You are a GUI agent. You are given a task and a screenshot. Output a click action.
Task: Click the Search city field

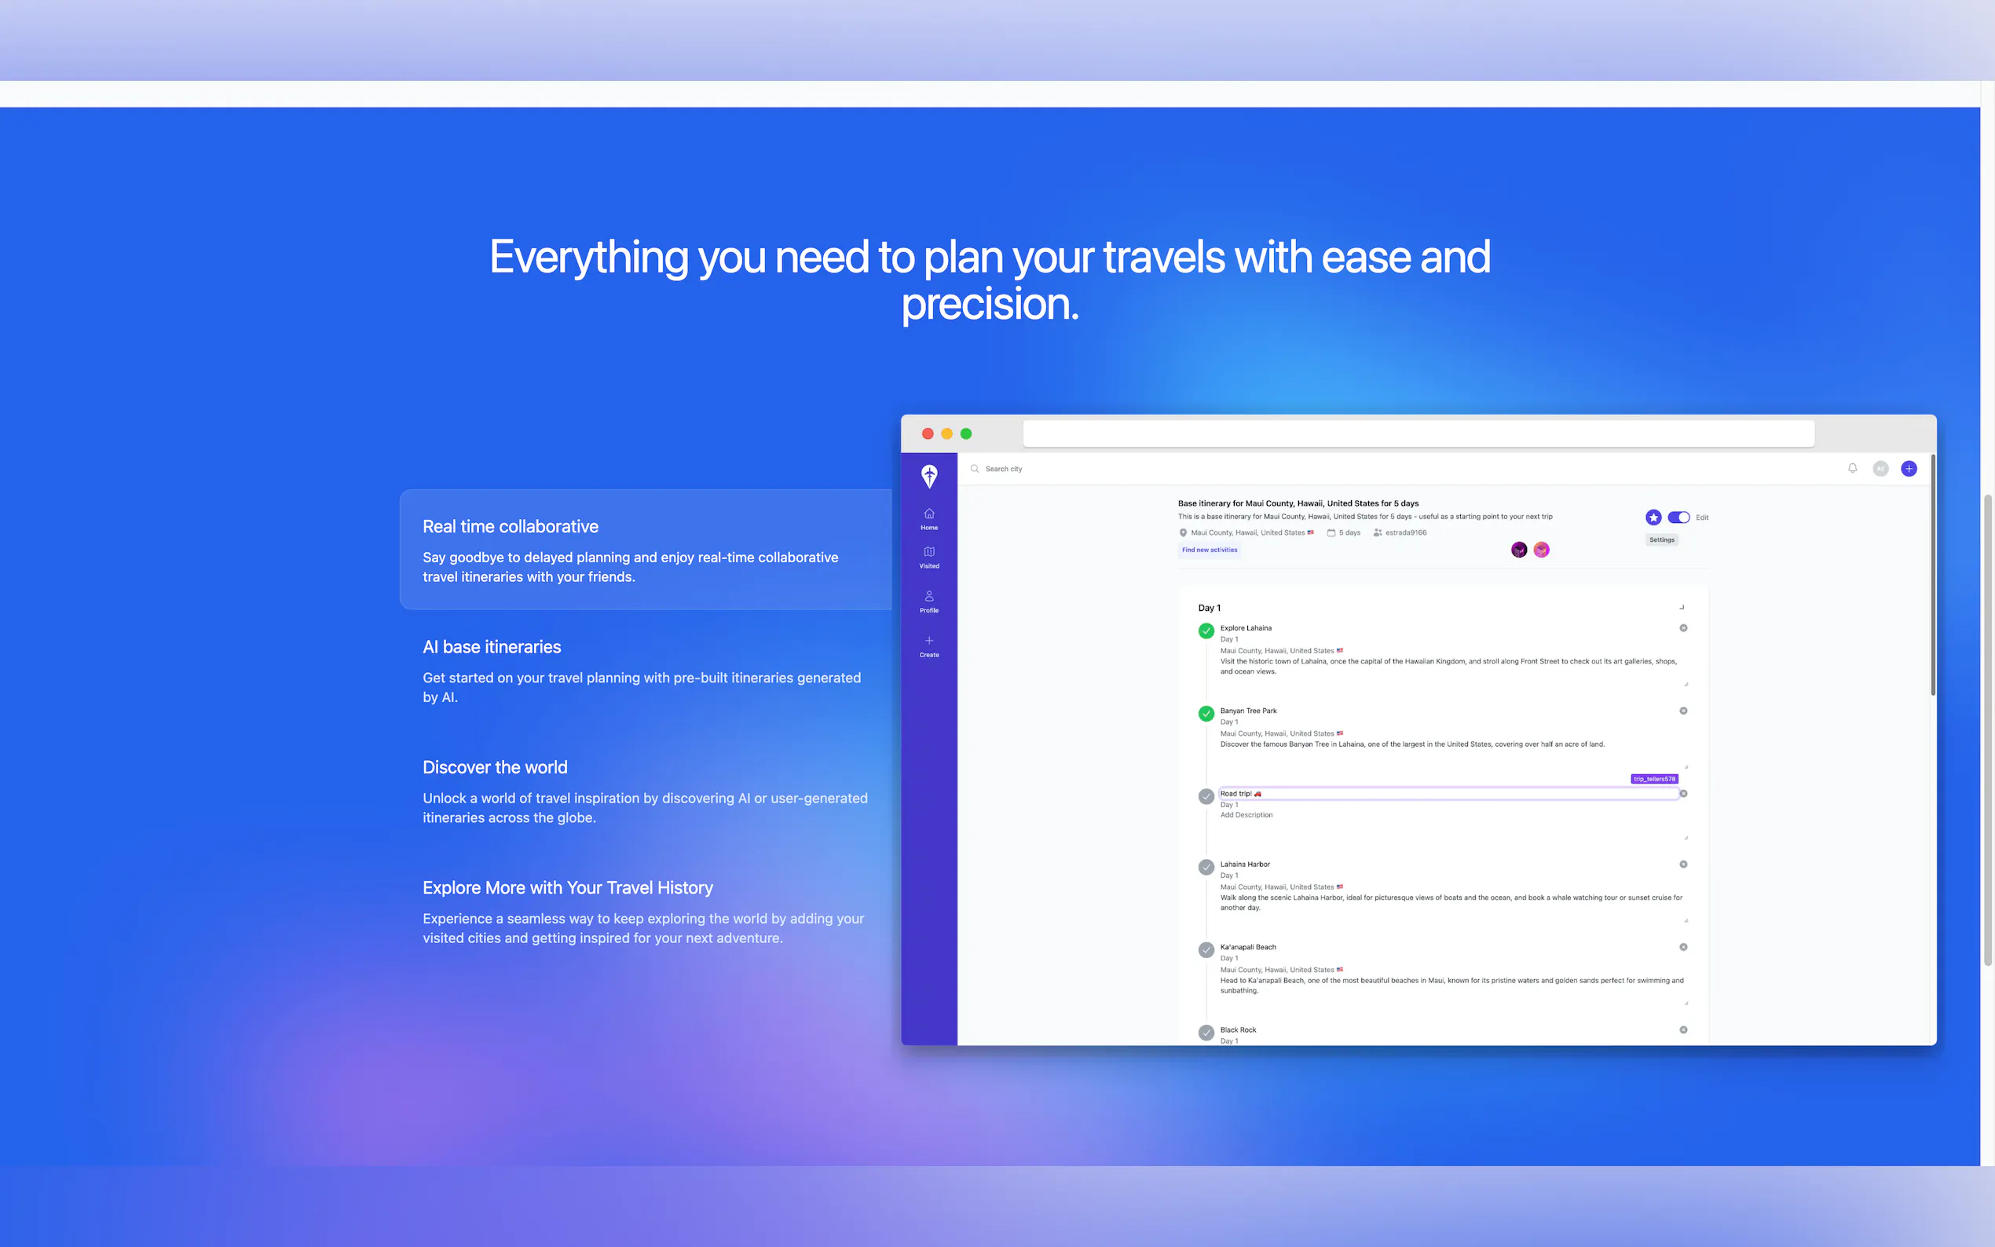[x=1004, y=469]
